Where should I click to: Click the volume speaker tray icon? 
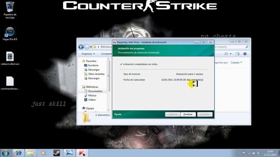pos(259,153)
